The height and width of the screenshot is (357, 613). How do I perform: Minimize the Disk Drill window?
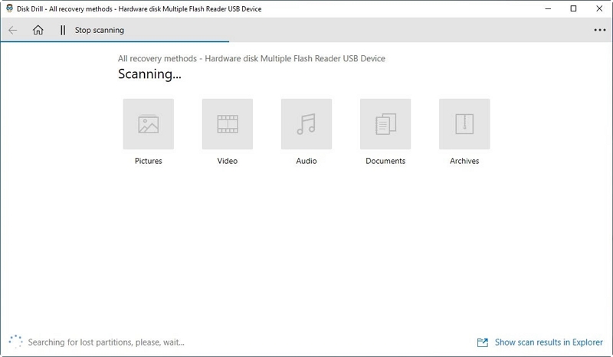pos(548,8)
